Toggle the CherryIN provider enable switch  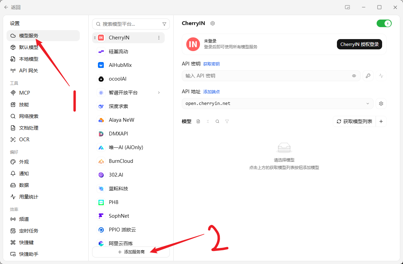pos(384,23)
